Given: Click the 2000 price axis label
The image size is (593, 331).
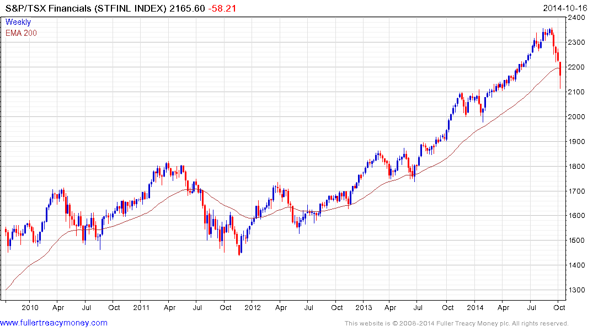Looking at the screenshot, I should click(x=576, y=116).
